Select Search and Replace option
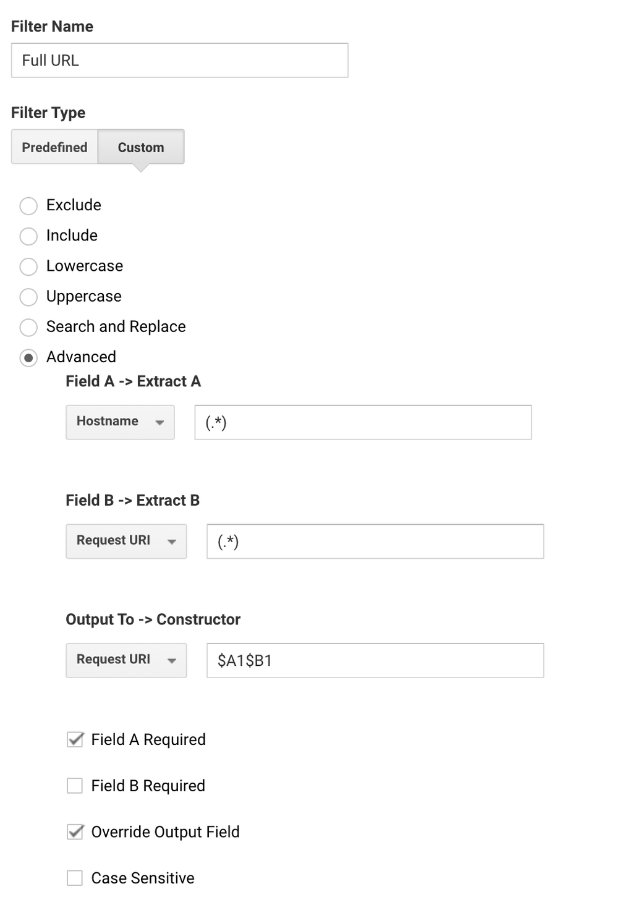Image resolution: width=633 pixels, height=897 pixels. tap(28, 327)
